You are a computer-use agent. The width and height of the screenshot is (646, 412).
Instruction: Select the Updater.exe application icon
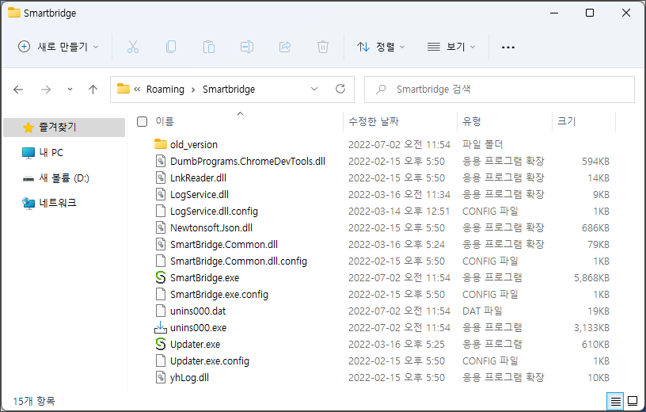[161, 344]
